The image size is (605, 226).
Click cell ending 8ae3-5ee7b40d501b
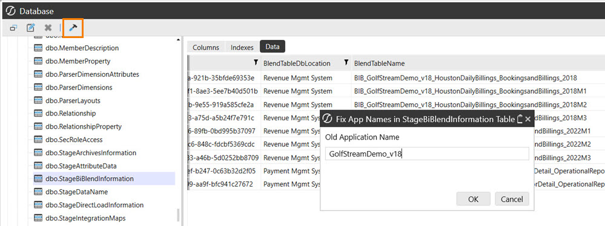(x=224, y=91)
